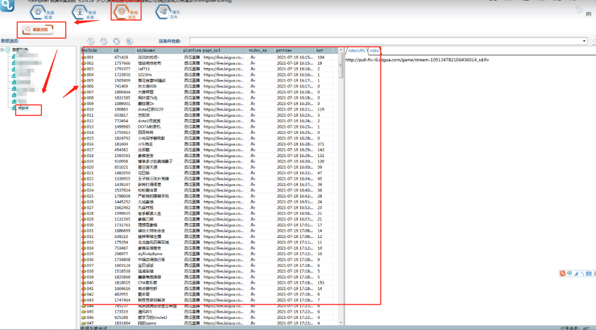The height and width of the screenshot is (330, 596).
Task: Select the row with nickname 1023Hx
Action: pos(209,75)
